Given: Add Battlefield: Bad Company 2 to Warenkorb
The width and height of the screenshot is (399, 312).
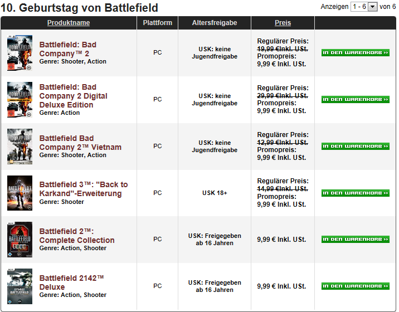Looking at the screenshot, I should coord(355,53).
